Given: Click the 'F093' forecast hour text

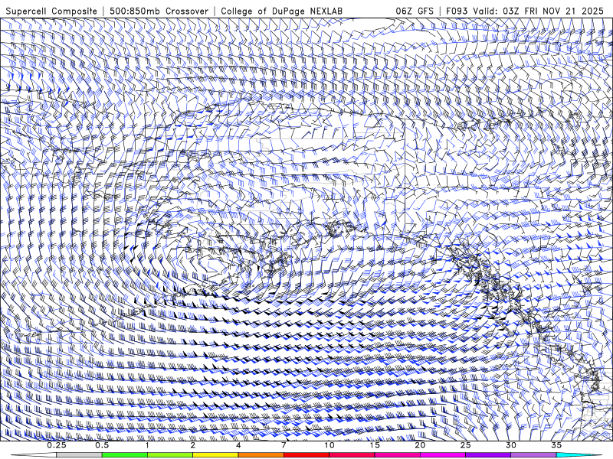Looking at the screenshot, I should (x=457, y=11).
